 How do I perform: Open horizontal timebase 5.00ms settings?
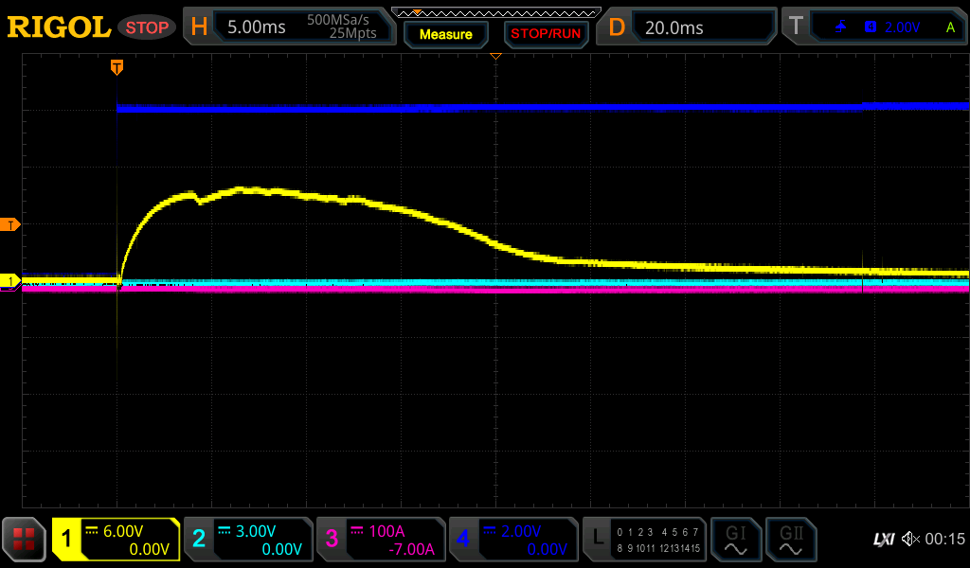click(x=289, y=27)
